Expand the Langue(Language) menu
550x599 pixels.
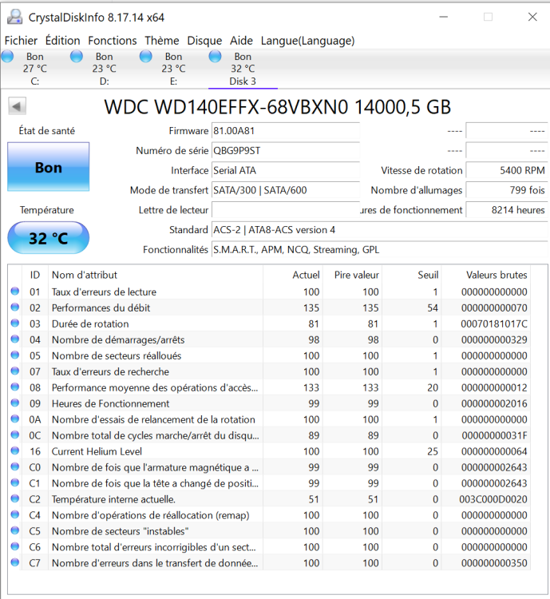click(307, 41)
